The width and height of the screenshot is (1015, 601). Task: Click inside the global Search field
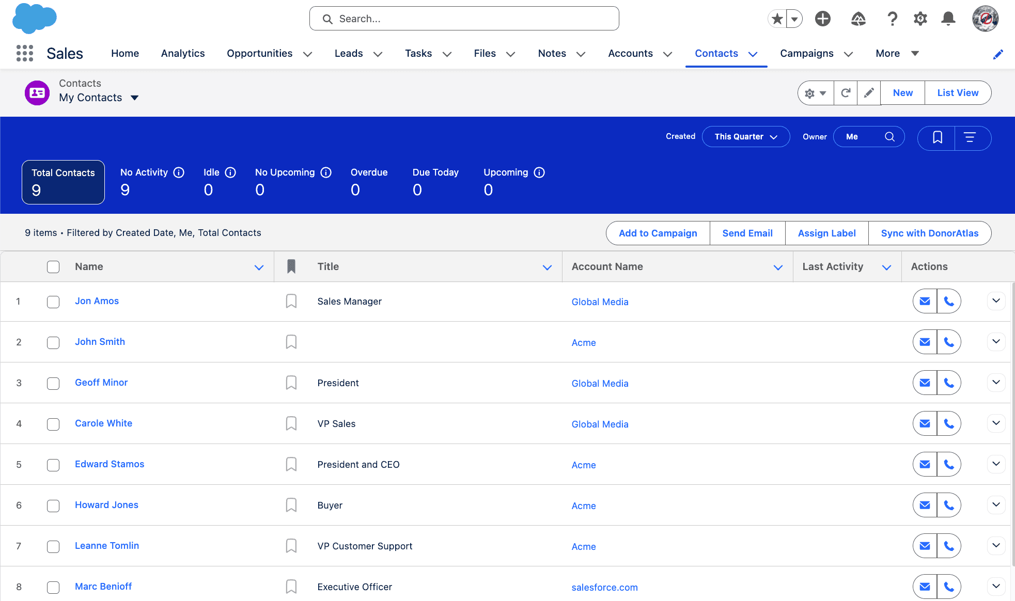click(463, 18)
